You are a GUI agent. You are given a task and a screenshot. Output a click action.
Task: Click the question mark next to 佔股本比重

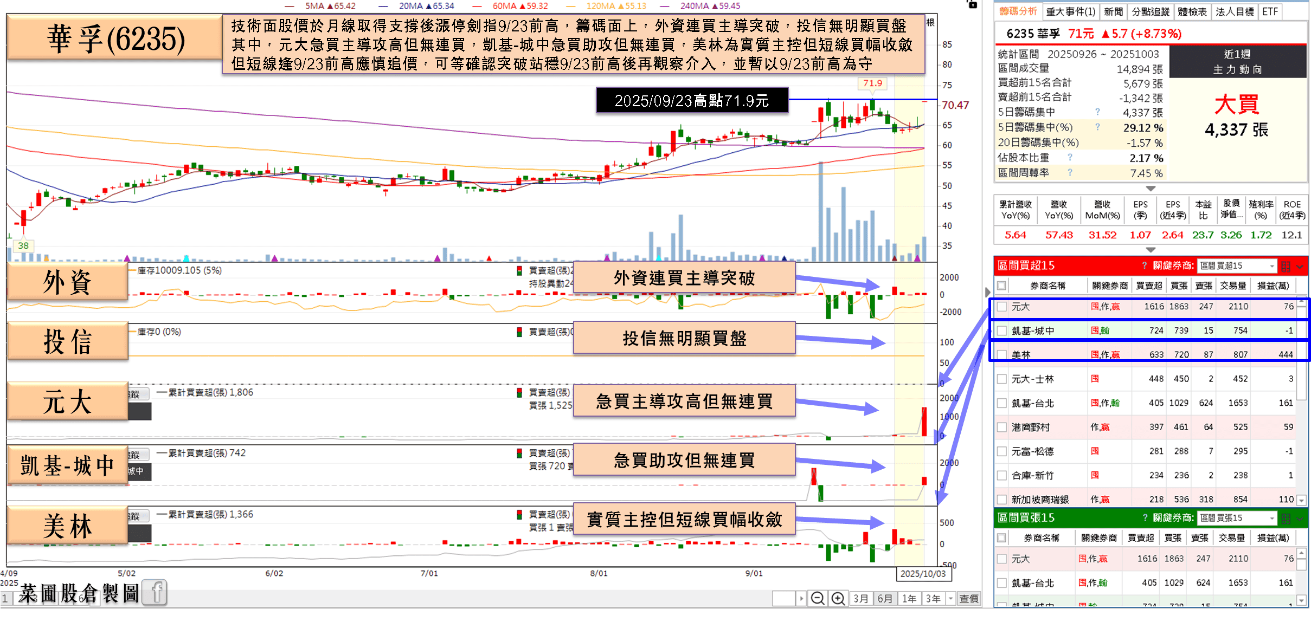(1070, 158)
